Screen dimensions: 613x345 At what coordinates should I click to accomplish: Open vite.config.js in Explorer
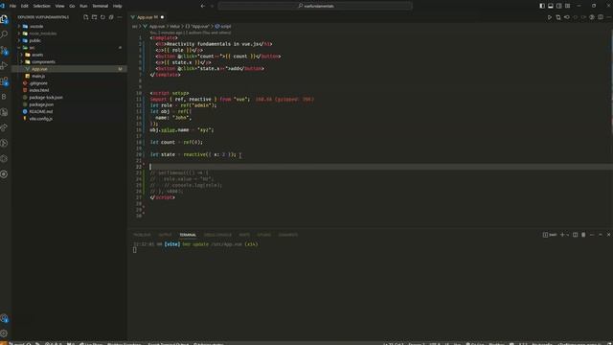40,119
